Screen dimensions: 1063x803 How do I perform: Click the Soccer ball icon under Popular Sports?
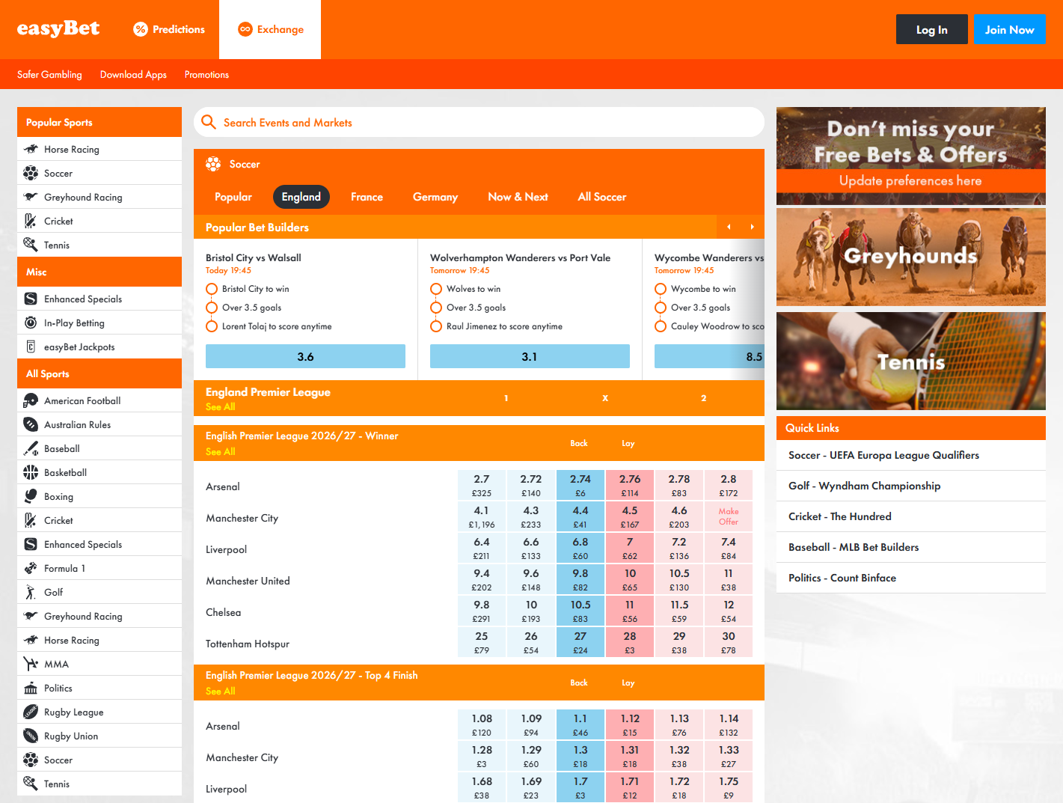(31, 173)
